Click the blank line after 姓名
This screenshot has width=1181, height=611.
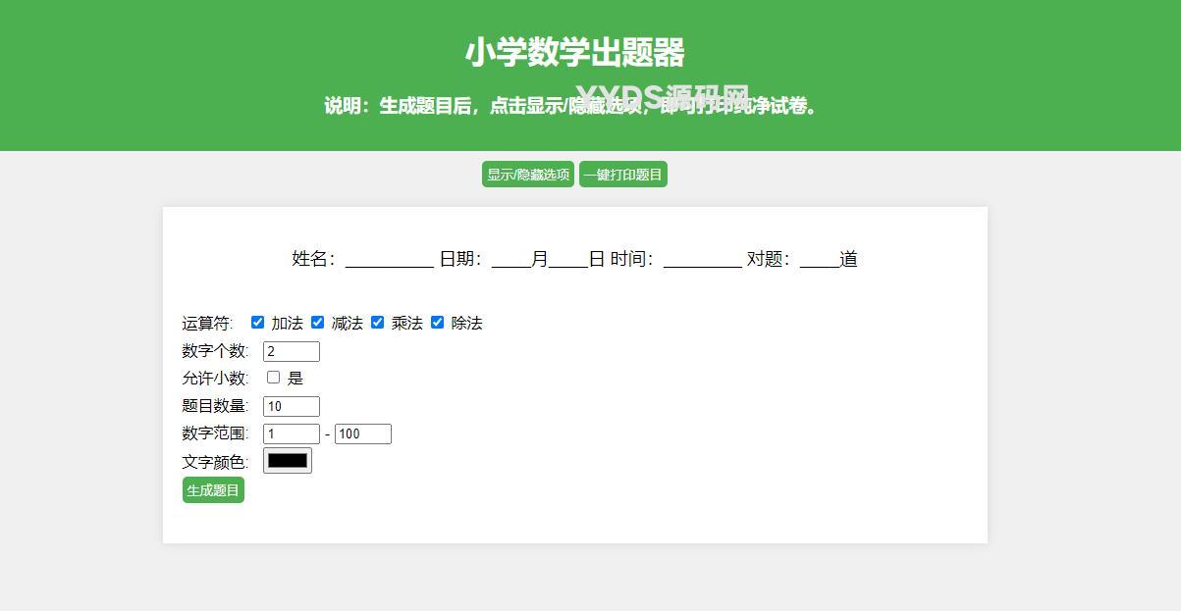click(x=389, y=260)
